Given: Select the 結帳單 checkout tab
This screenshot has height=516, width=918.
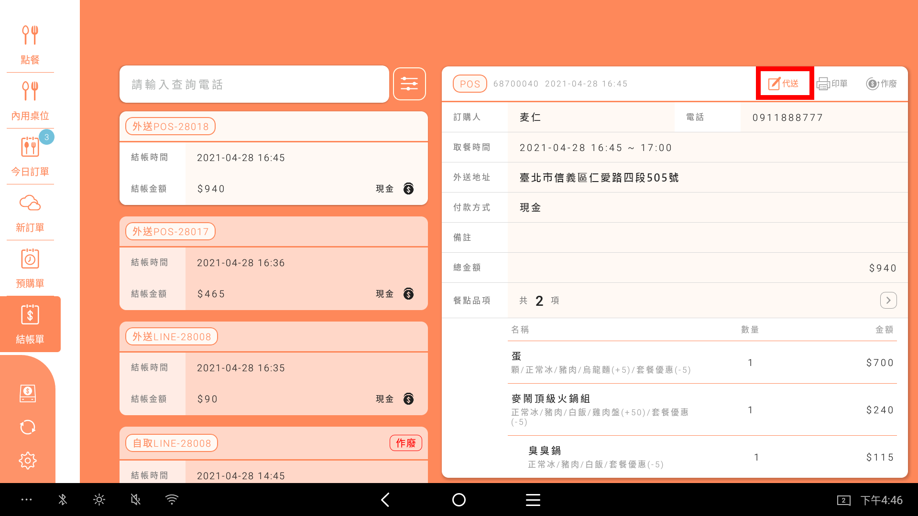Looking at the screenshot, I should point(30,324).
